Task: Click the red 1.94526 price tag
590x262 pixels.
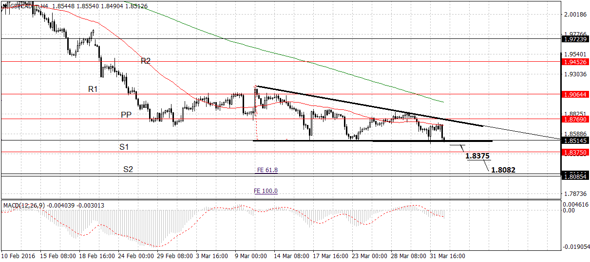Action: [575, 62]
